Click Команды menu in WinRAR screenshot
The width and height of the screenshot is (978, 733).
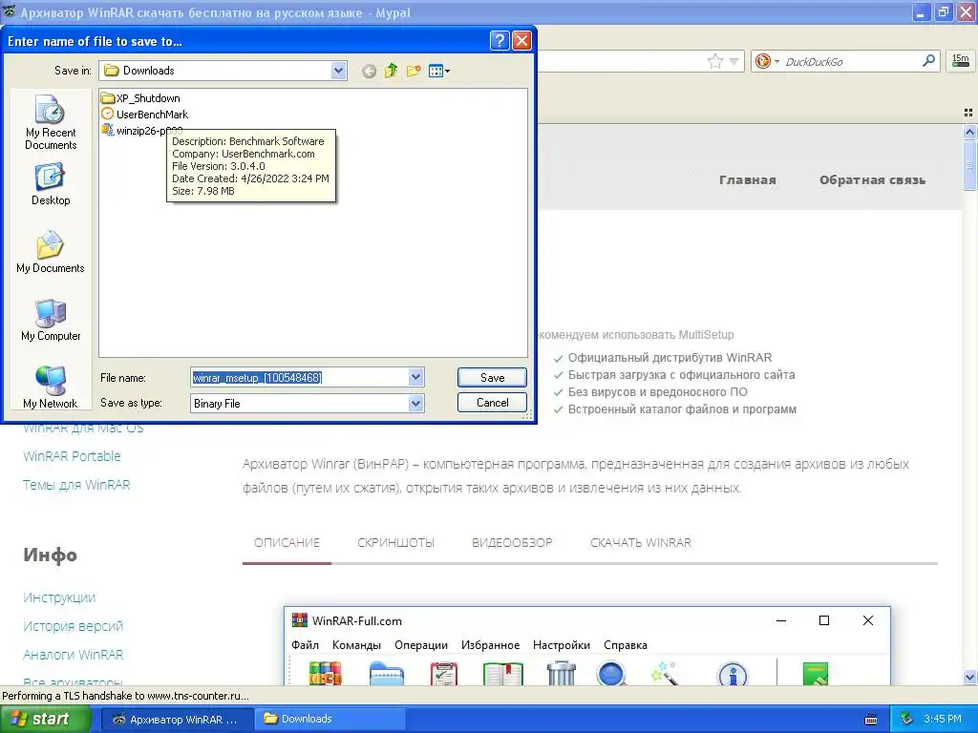[x=356, y=645]
